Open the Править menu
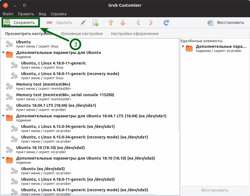 click(x=26, y=14)
